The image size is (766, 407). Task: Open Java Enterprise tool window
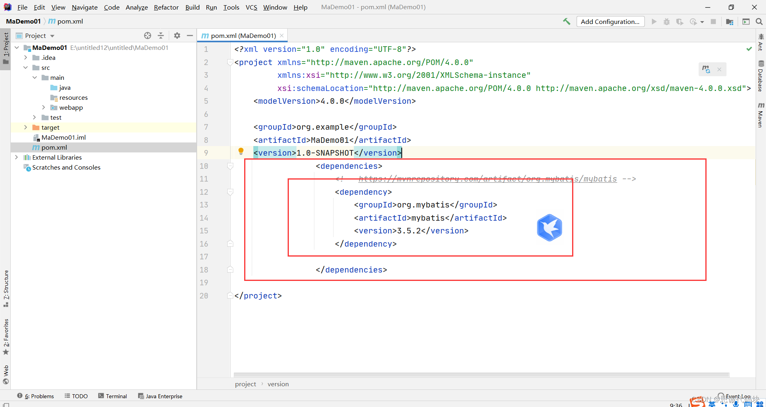pyautogui.click(x=160, y=396)
